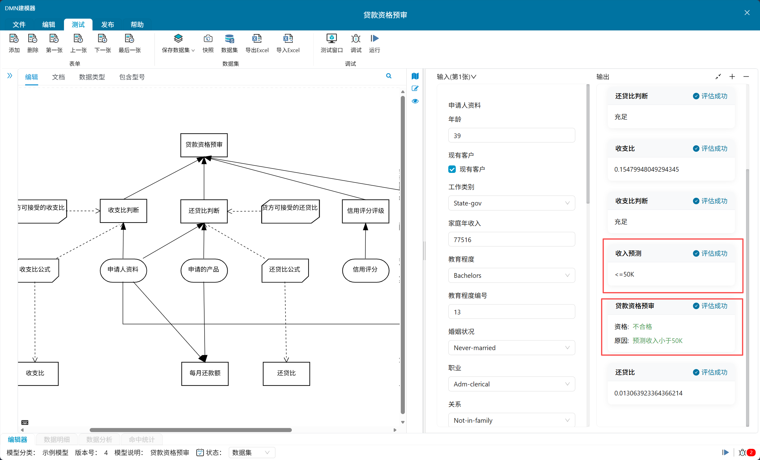Click the Add form icon
This screenshot has width=760, height=460.
coord(14,39)
